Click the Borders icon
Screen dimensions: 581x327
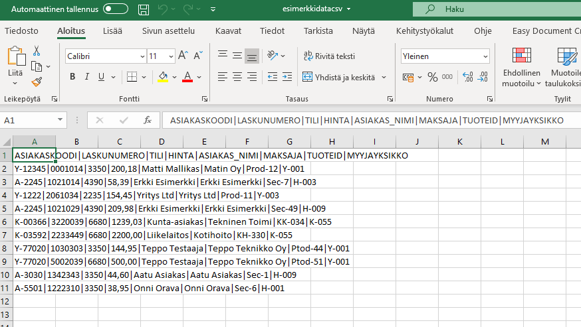pyautogui.click(x=132, y=76)
